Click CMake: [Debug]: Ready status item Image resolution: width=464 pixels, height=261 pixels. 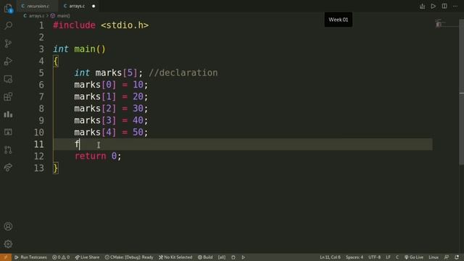point(129,257)
